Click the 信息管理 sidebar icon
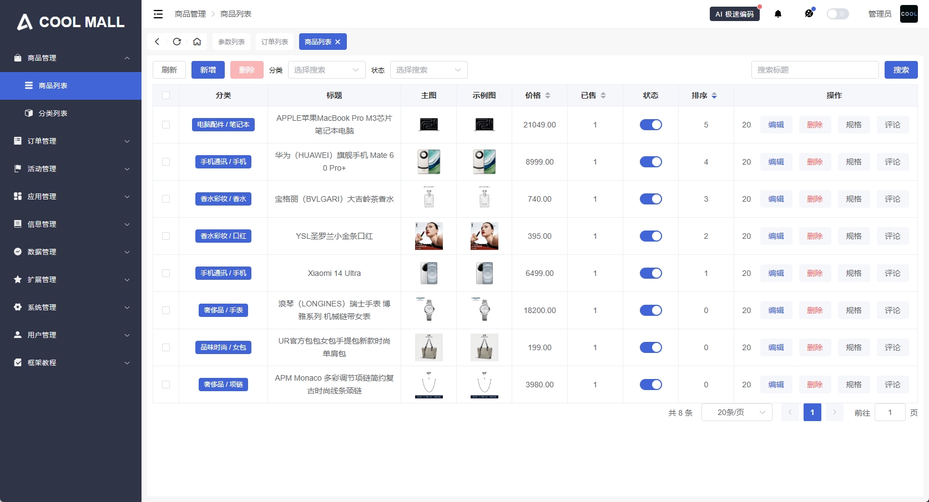Viewport: 929px width, 502px height. (x=18, y=224)
